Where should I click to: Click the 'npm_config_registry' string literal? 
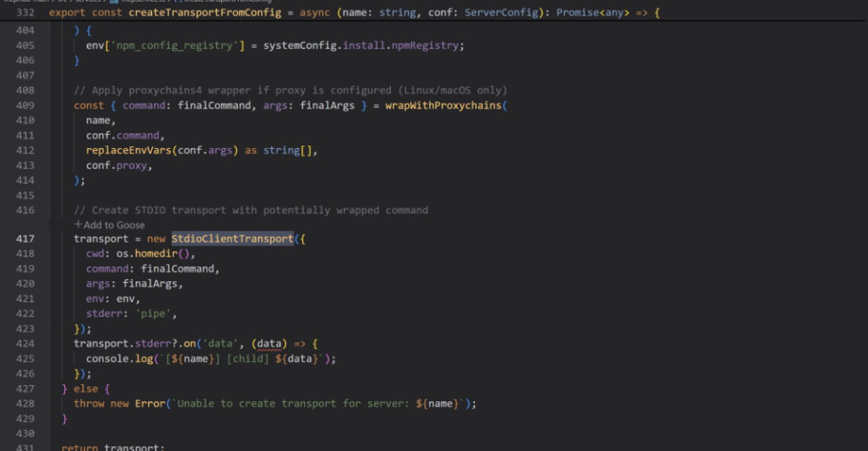tap(174, 46)
